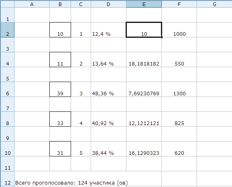Select cell with value 620
232x187 pixels.
(x=179, y=149)
